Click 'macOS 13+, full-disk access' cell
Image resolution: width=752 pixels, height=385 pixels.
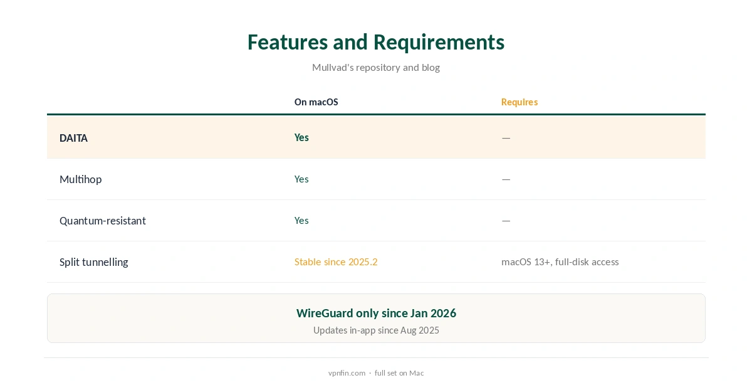[560, 262]
